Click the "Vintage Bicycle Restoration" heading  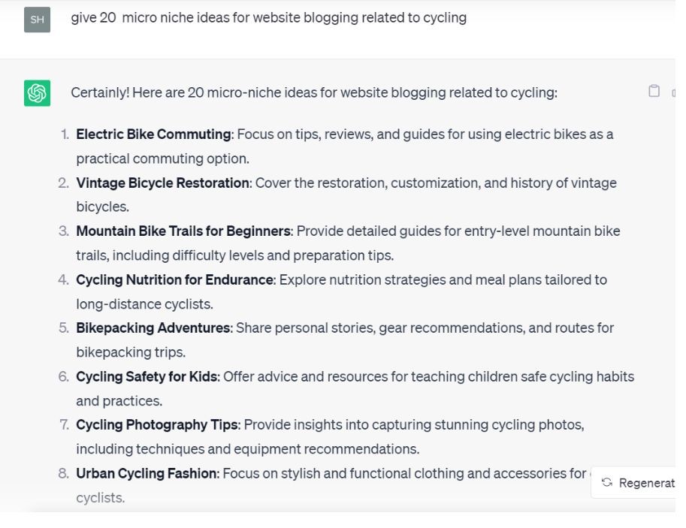point(162,183)
